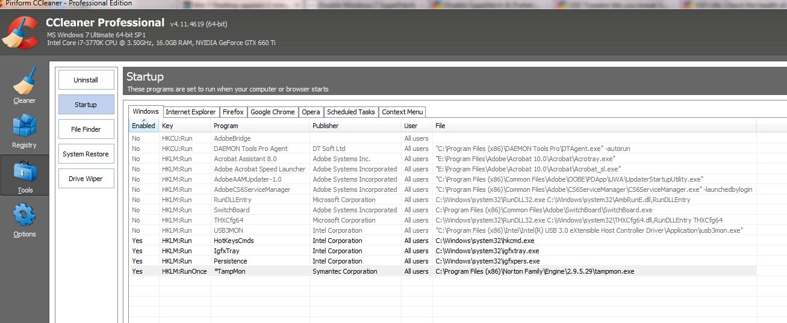Select the AdobeAAMUpdater-1.0 entry
Screen dimensions: 787x323
pos(443,179)
